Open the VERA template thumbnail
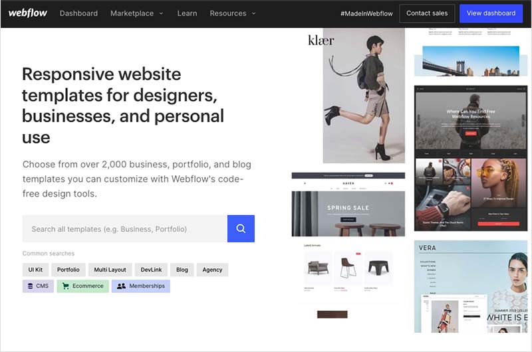Viewport: 532px width, 352px height. tap(471, 287)
